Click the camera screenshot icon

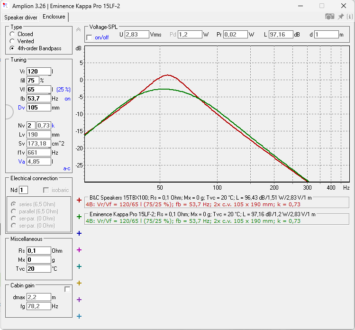(x=330, y=17)
